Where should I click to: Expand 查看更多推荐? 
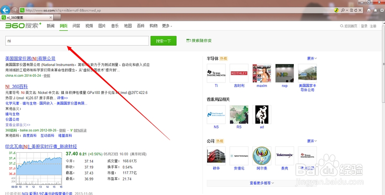[x=262, y=183]
